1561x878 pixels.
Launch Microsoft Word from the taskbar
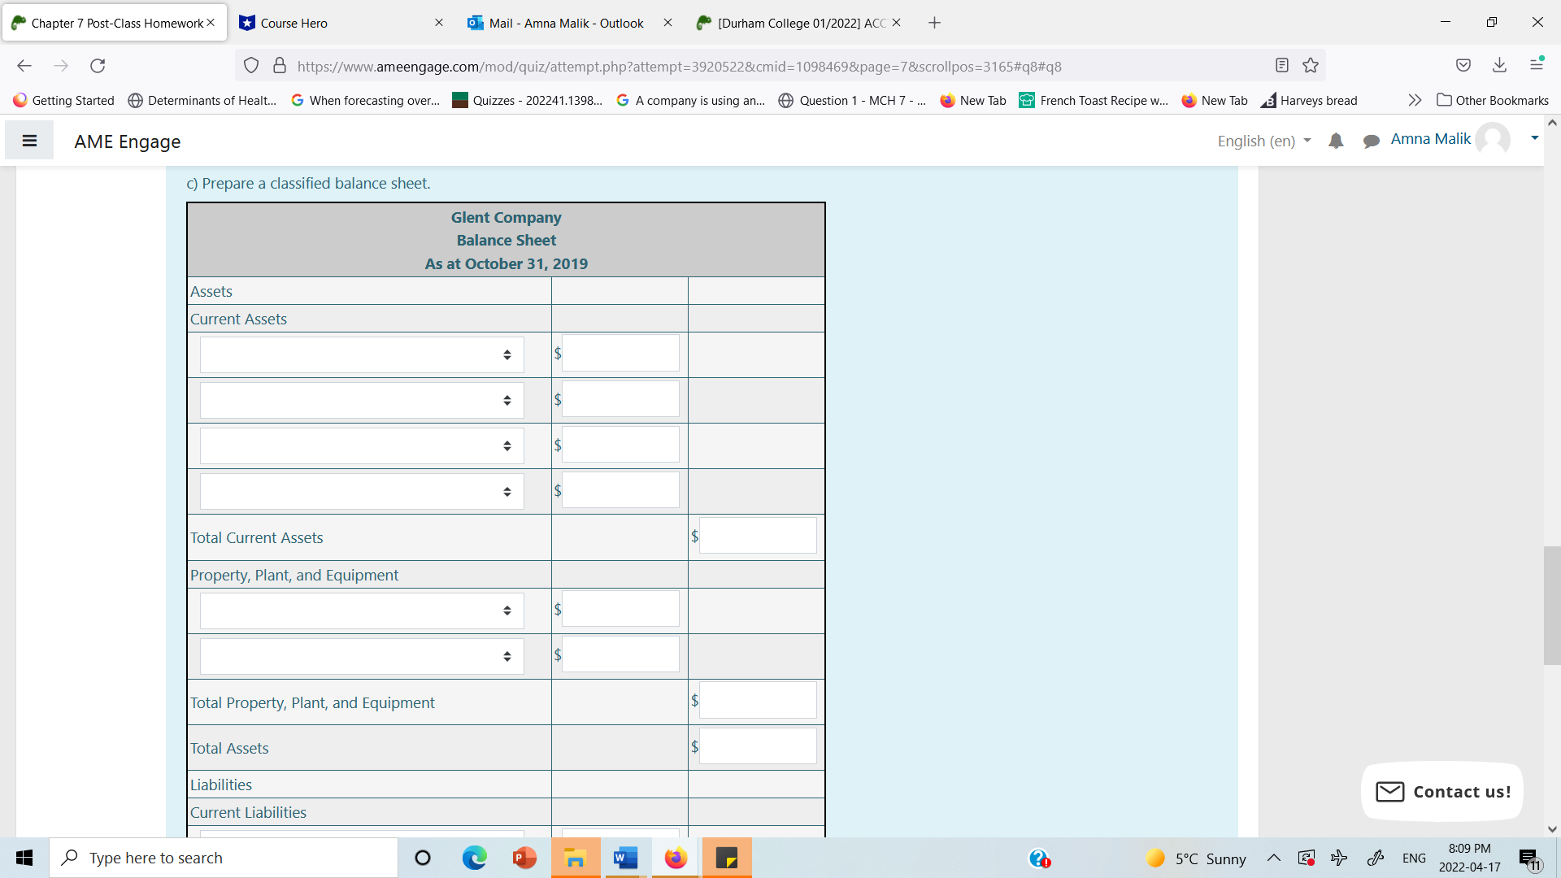(x=625, y=858)
